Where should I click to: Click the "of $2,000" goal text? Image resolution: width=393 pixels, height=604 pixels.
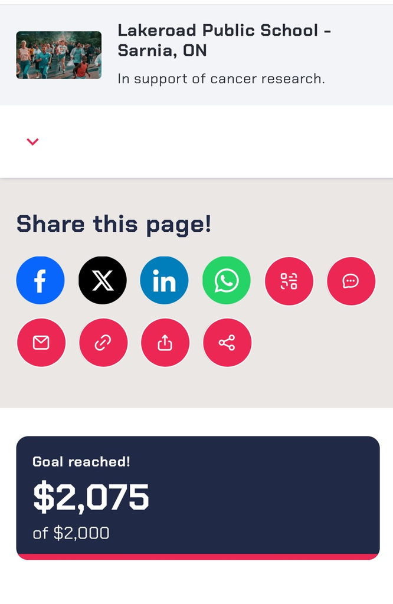71,533
